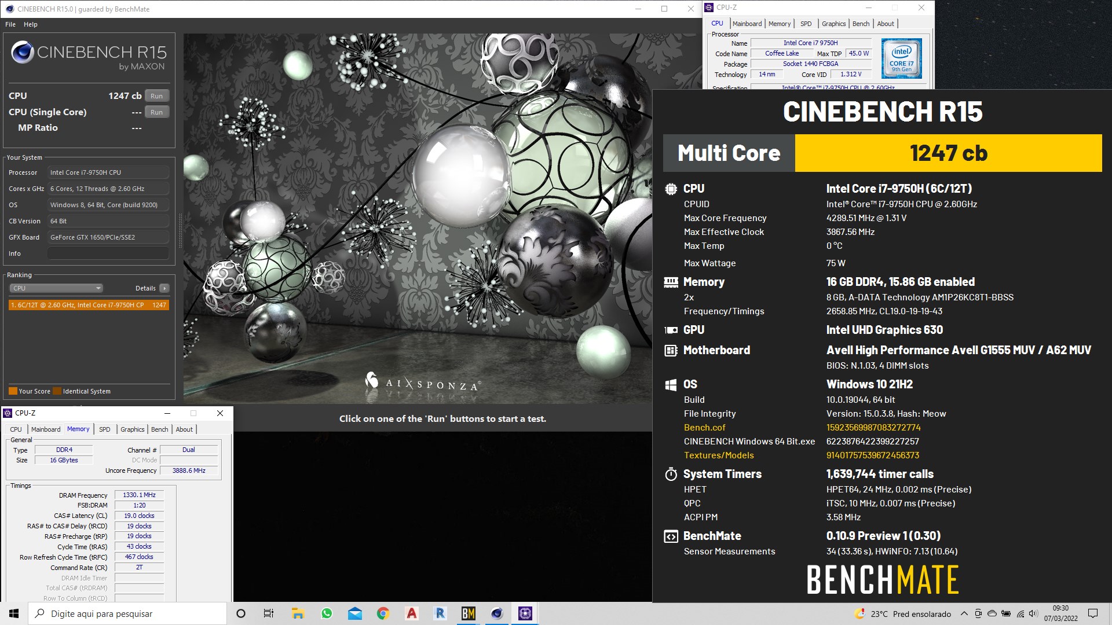
Task: Open the volume speaker tray icon
Action: coord(1034,613)
